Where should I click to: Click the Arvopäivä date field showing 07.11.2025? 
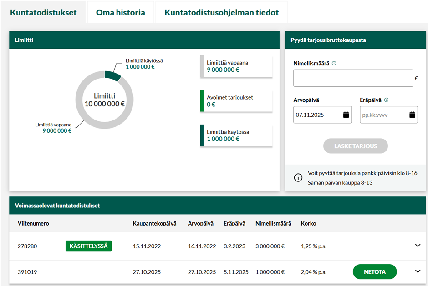tap(317, 115)
